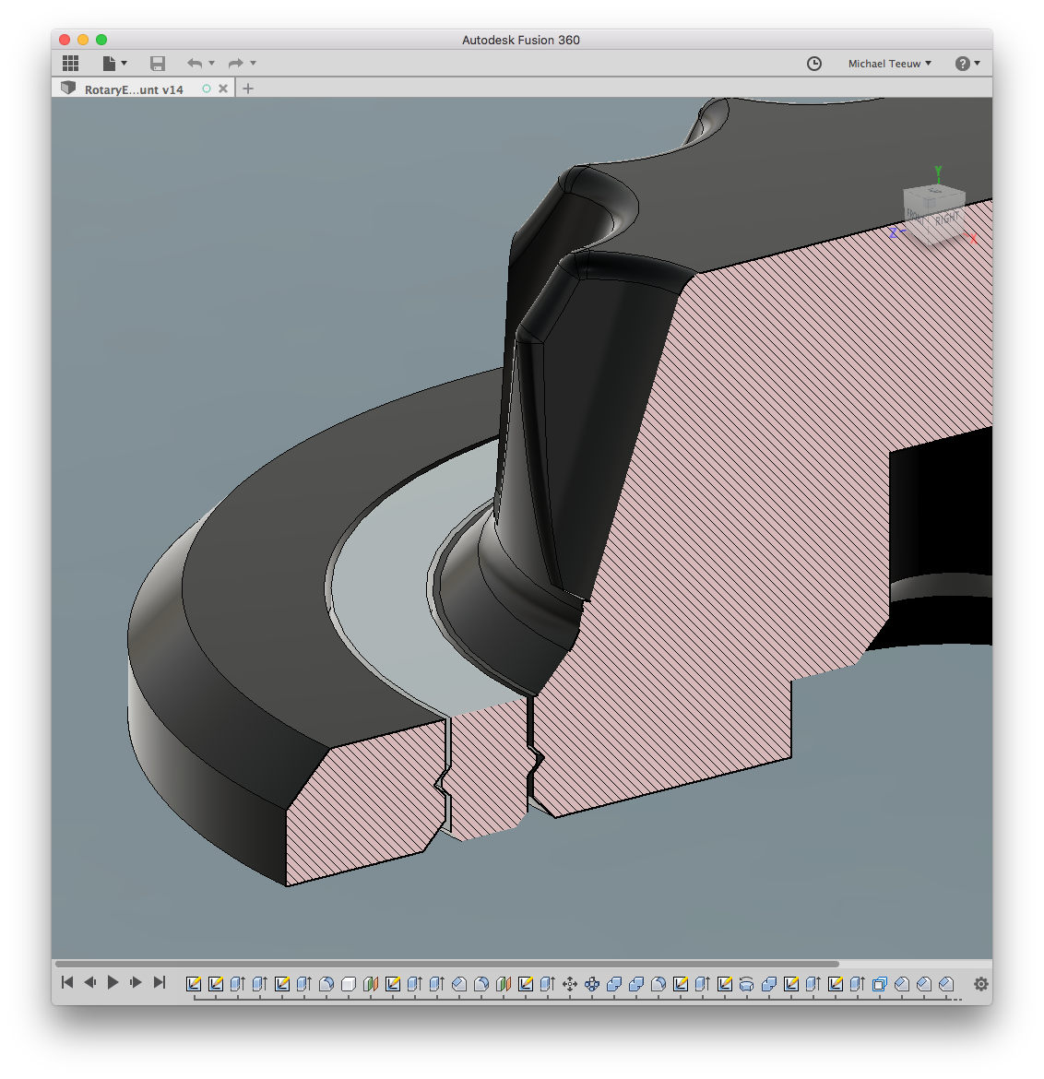Add a new design tab with plus button
This screenshot has width=1044, height=1079.
(x=248, y=89)
